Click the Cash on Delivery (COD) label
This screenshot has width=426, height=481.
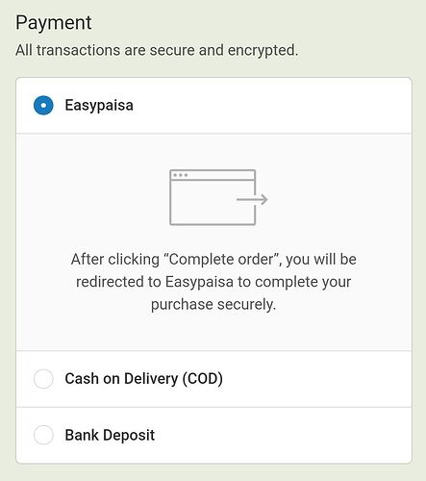tap(143, 379)
